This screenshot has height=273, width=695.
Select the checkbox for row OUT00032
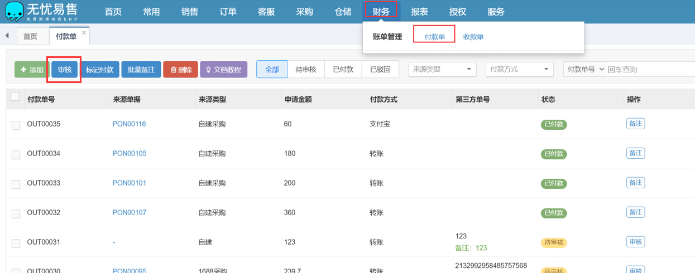point(16,214)
